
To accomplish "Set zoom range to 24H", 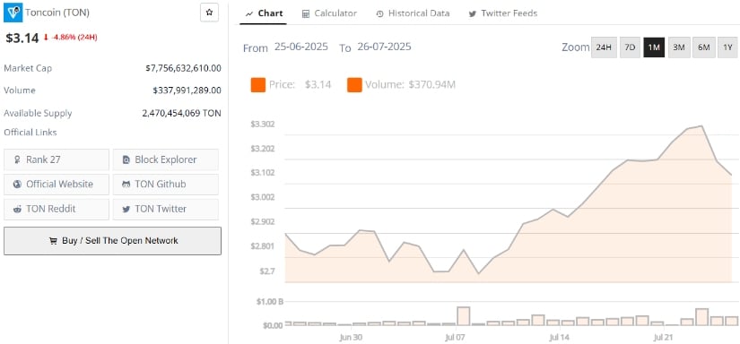I will [604, 47].
